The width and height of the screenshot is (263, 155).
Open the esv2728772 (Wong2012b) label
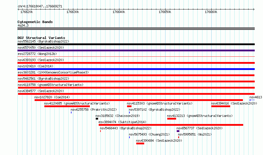[37, 54]
